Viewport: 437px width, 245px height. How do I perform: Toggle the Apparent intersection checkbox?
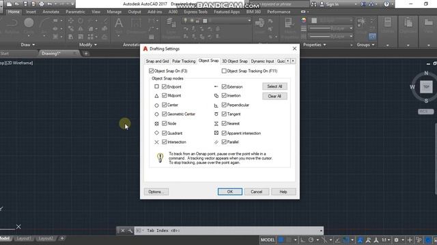[x=224, y=133]
